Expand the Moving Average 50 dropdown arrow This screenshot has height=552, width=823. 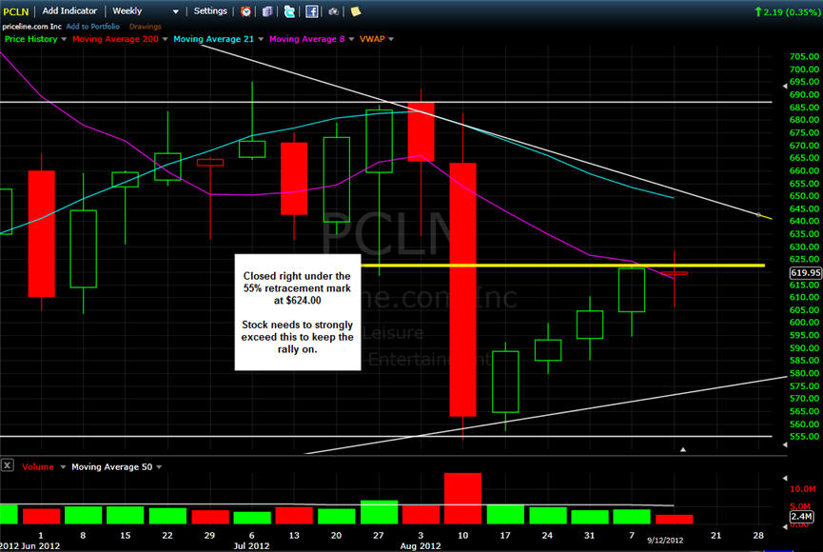coord(159,467)
